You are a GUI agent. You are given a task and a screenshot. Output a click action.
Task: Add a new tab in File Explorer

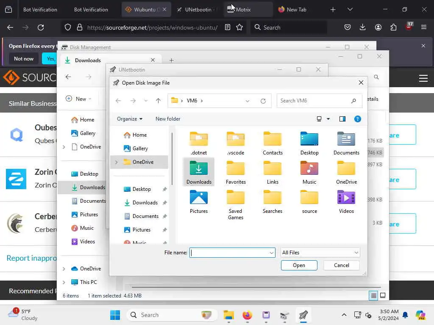click(171, 60)
